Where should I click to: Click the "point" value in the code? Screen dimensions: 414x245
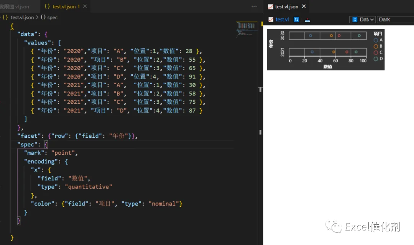tap(63, 153)
